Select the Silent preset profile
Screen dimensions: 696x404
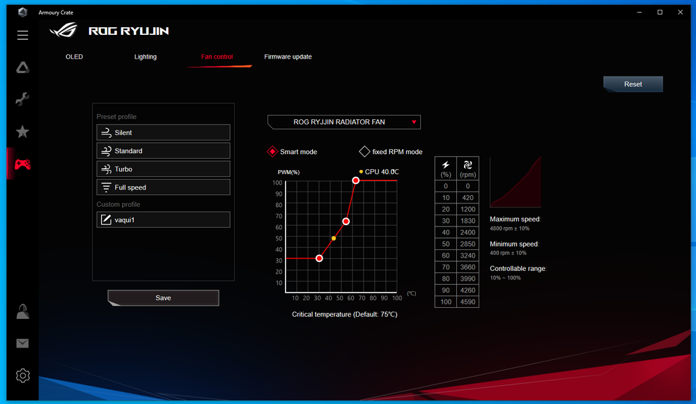163,132
